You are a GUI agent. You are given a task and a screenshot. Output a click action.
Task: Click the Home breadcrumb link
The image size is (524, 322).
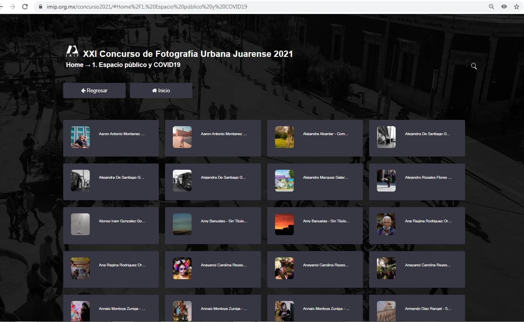pos(75,65)
